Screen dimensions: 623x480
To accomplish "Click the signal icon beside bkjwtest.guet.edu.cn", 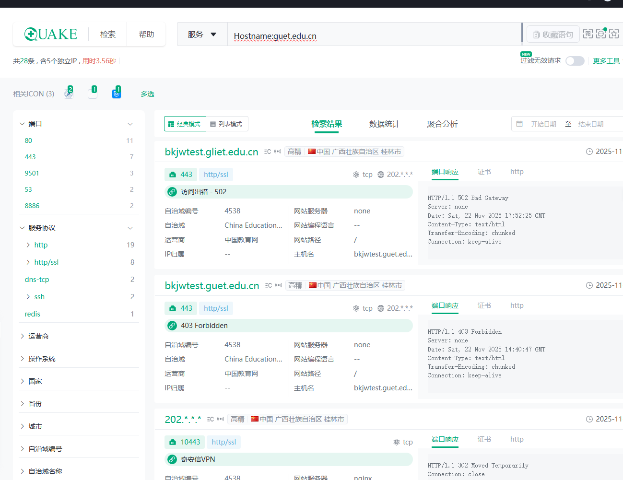I will pos(279,285).
